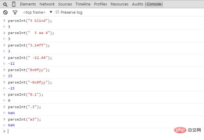This screenshot has height=140, width=204.
Task: Select the 0 result value
Action: click(9, 101)
